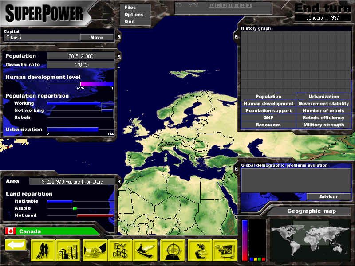Collapse the Population panel arrow
Screen dimensions: 355x266
(x=119, y=56)
